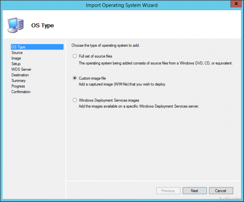This screenshot has width=244, height=202.
Task: Choose the Custom image file radio button
Action: [75, 78]
